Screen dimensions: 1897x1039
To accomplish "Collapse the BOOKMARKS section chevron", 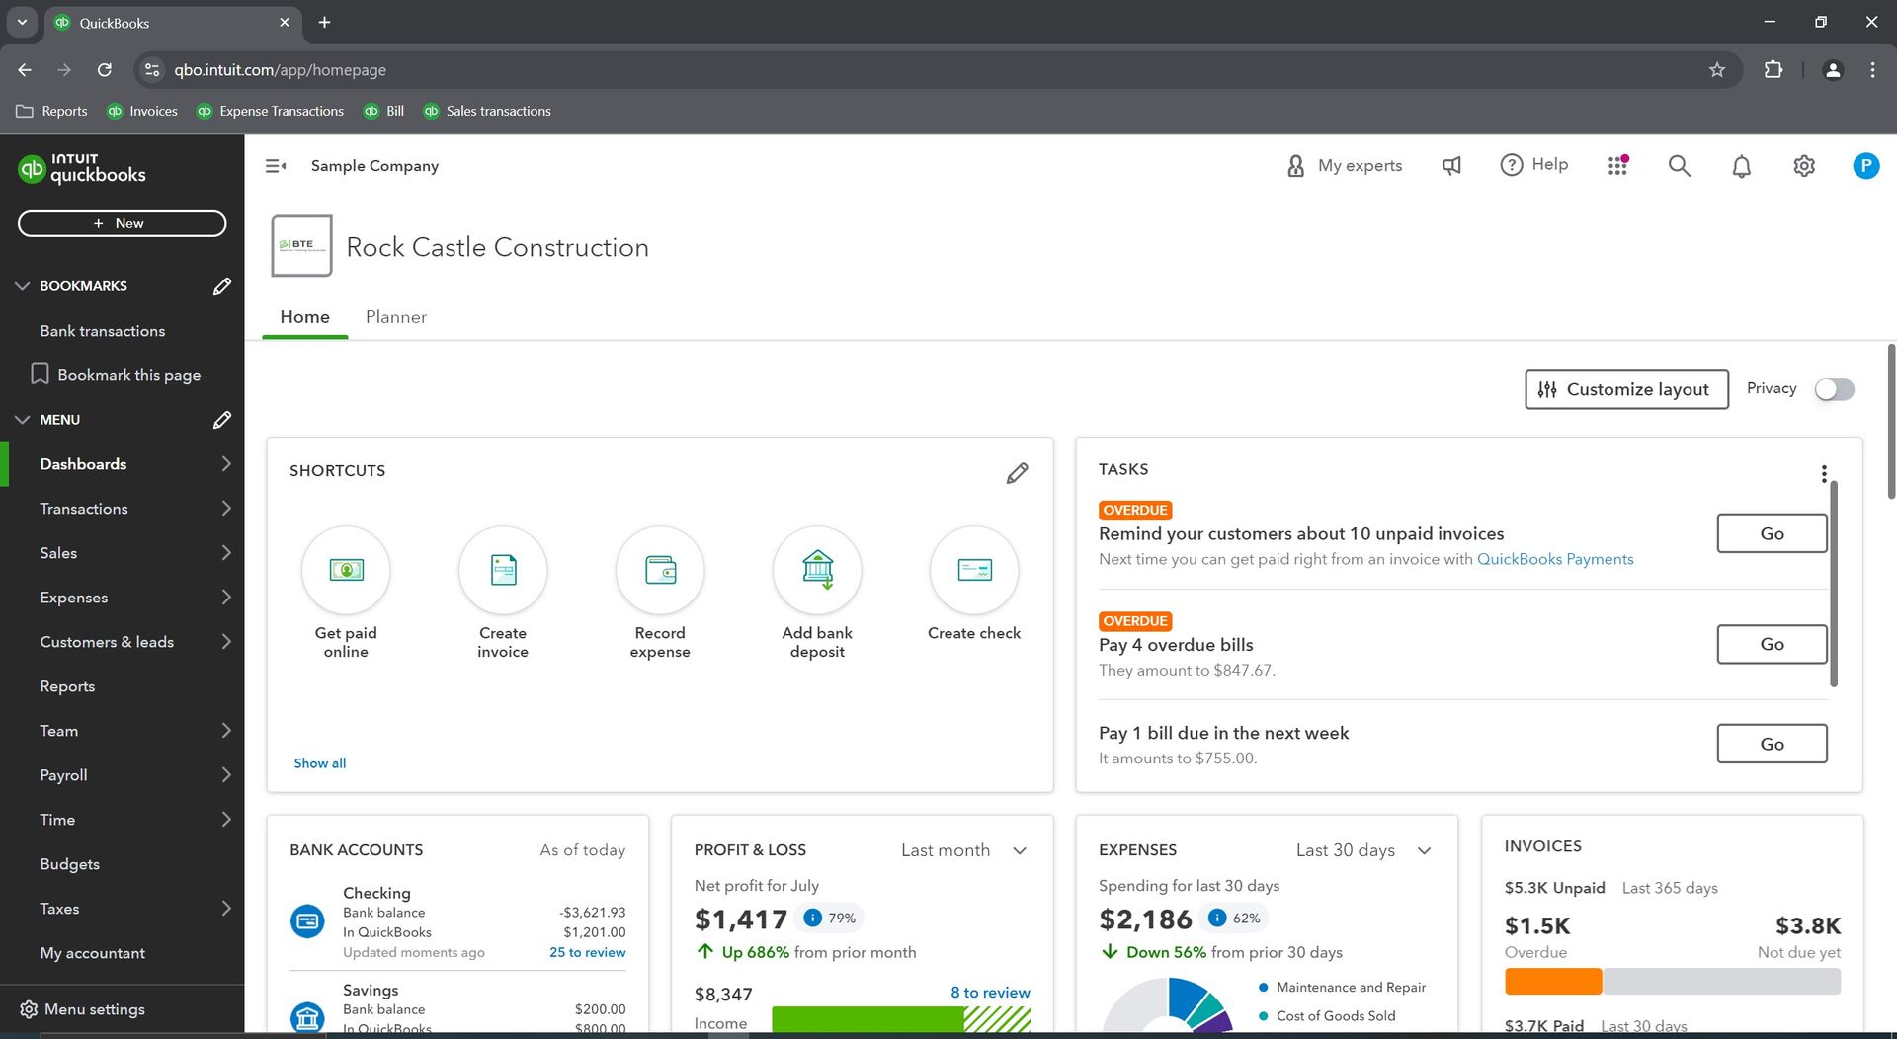I will [x=22, y=285].
